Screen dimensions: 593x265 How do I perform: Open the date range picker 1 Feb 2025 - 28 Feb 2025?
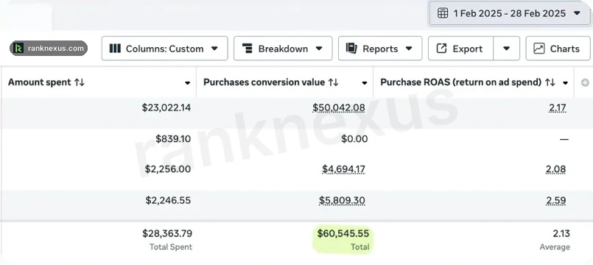[510, 13]
